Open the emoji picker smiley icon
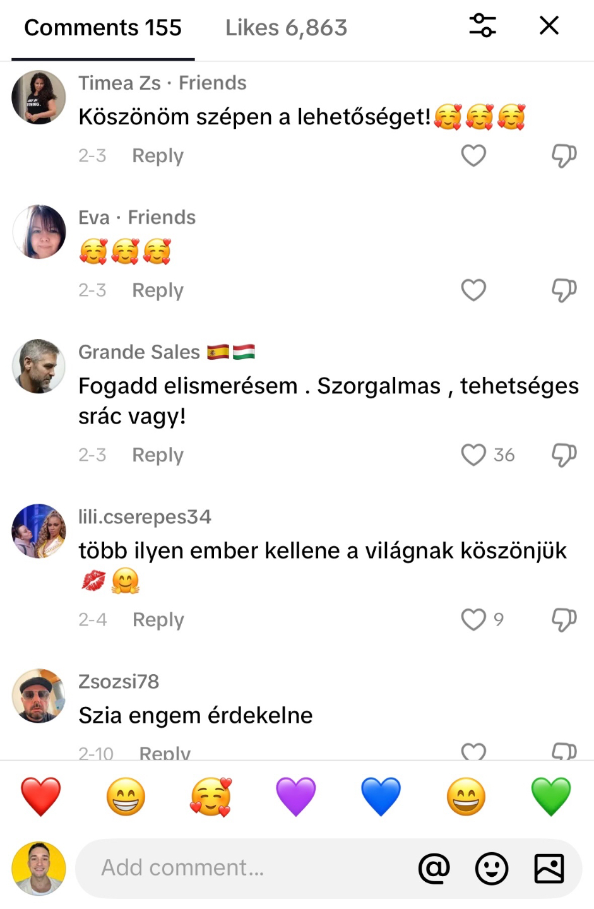594x909 pixels. (x=492, y=869)
